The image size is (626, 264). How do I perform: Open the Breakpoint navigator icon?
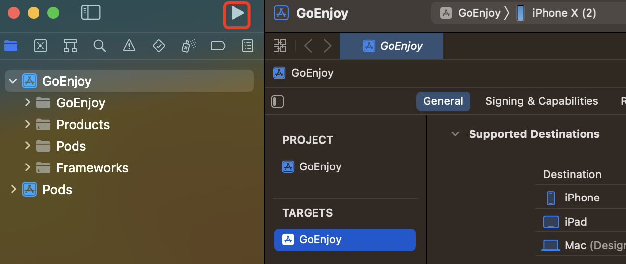click(218, 46)
